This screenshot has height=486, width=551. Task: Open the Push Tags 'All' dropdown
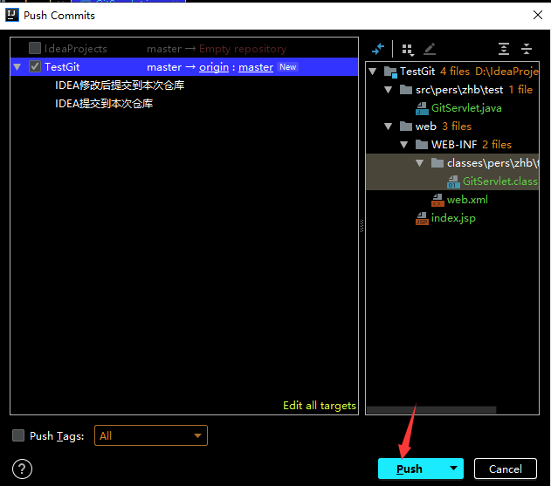(151, 435)
